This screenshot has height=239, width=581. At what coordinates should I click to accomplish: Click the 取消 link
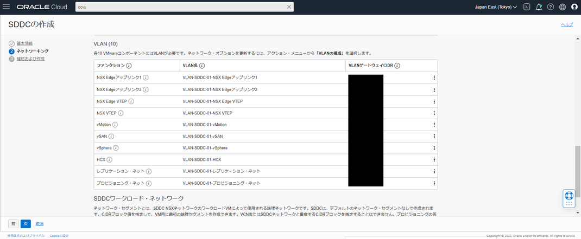pos(40,224)
